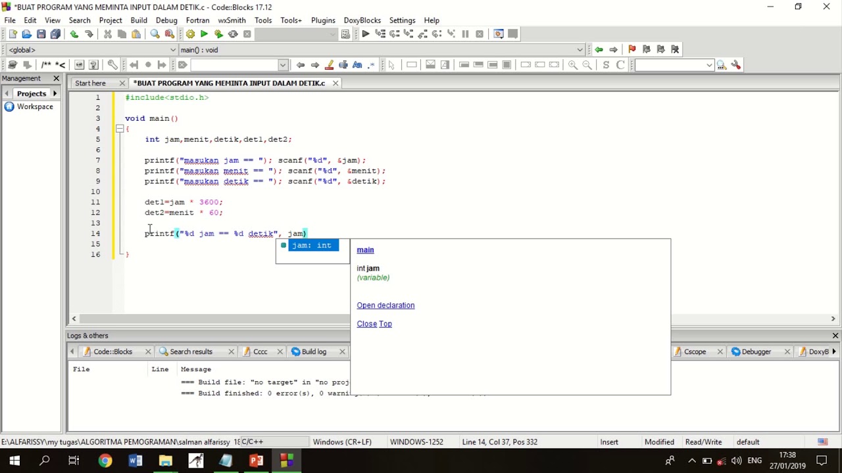Open the Find magnifier icon

pos(155,34)
